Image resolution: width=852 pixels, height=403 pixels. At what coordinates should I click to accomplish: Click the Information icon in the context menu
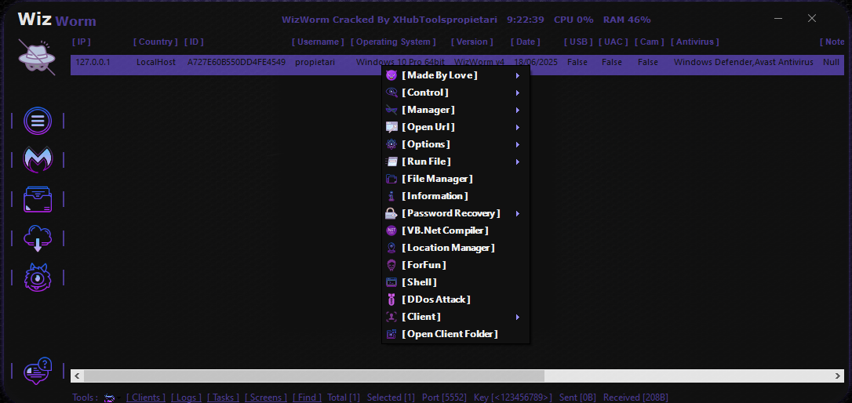click(391, 196)
